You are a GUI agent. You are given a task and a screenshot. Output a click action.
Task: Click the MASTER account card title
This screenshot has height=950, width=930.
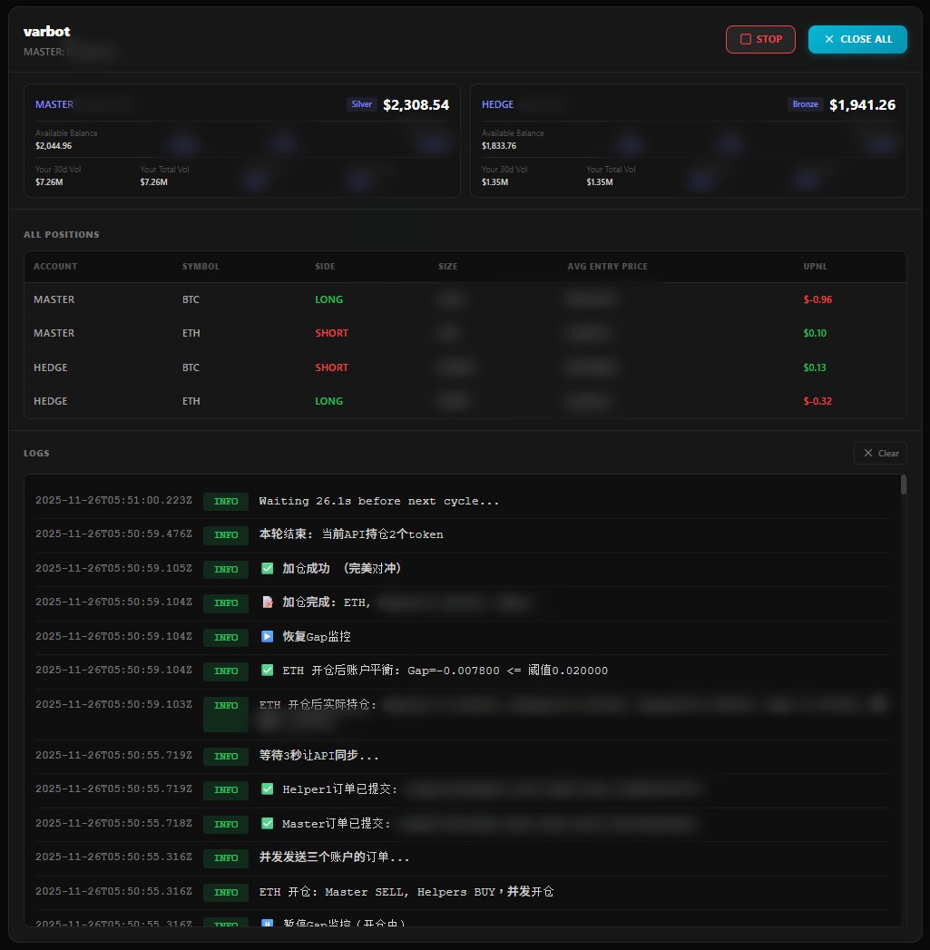pos(54,104)
